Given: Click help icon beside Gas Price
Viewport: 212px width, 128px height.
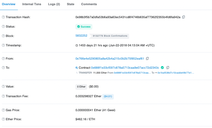Looking at the screenshot, I should tap(3, 110).
